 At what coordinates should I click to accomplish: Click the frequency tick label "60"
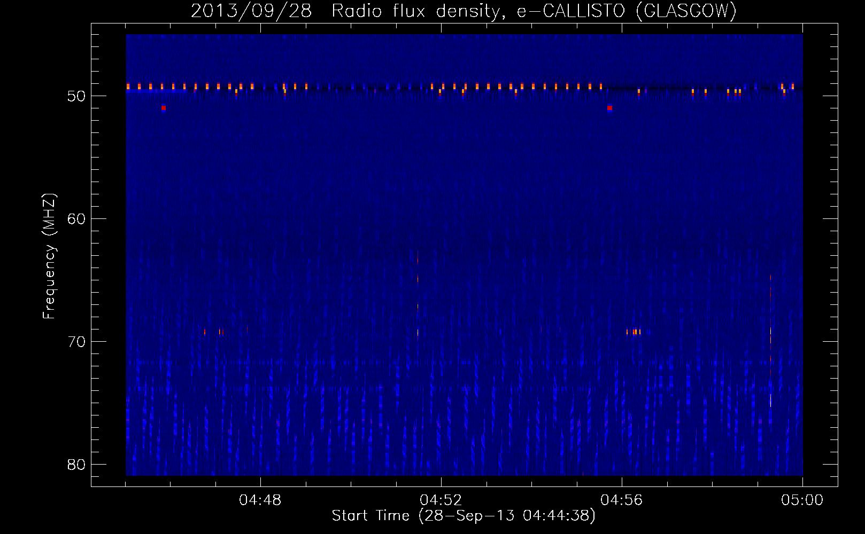76,219
